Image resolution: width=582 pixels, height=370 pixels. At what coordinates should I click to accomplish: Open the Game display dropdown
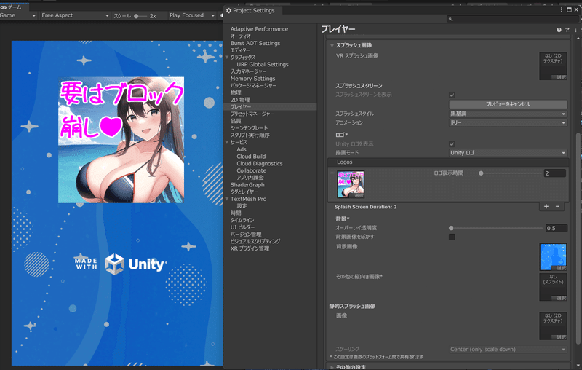[18, 15]
